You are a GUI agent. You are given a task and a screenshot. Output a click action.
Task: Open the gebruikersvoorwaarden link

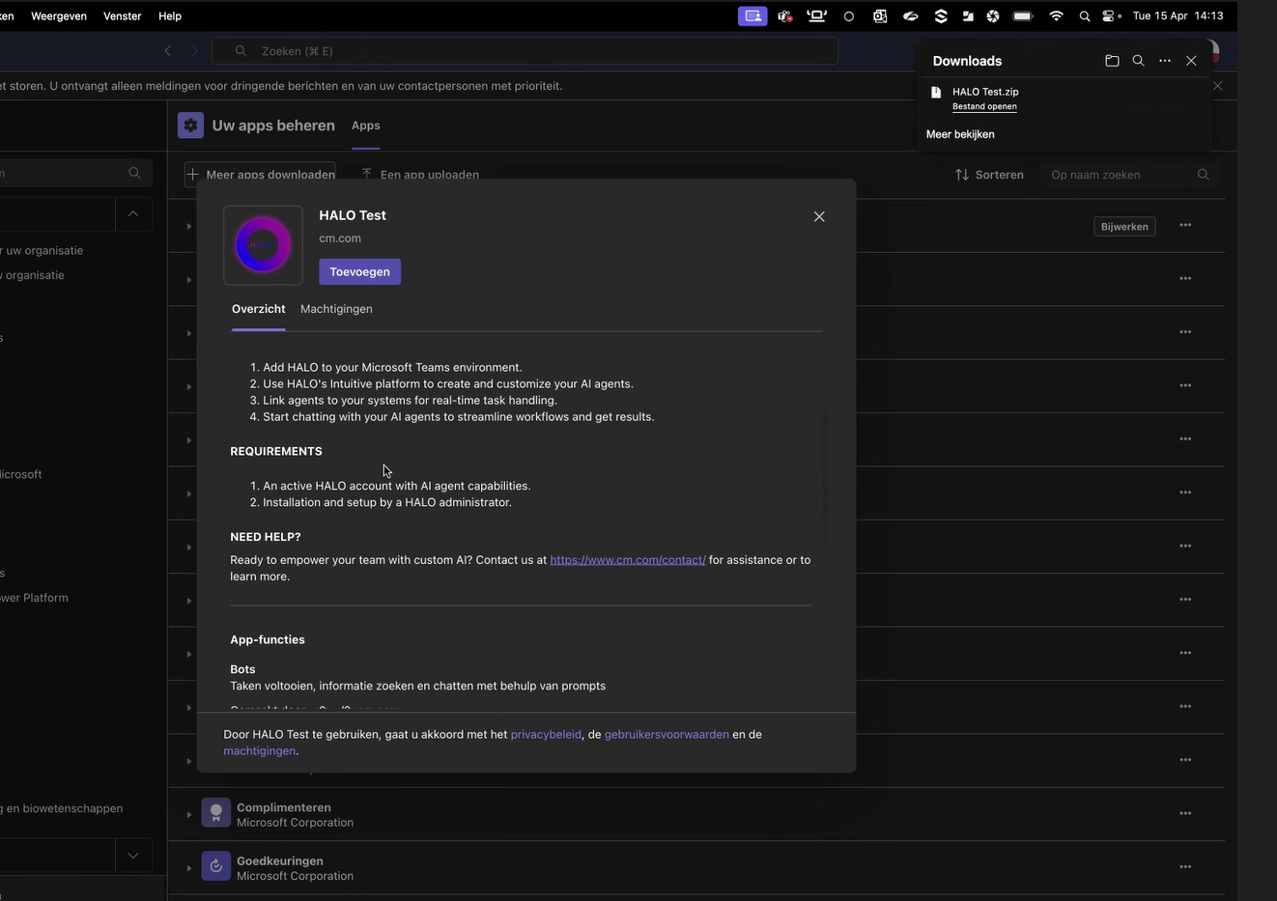coord(667,734)
